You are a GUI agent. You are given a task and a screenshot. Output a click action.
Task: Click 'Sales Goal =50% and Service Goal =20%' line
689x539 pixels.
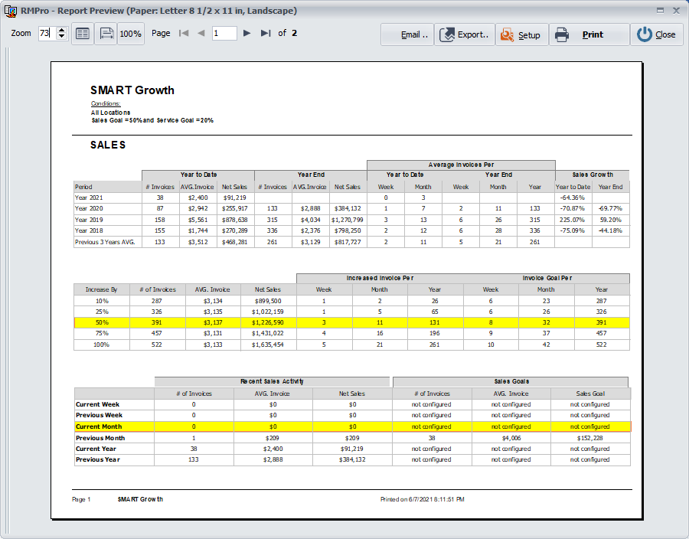click(152, 120)
